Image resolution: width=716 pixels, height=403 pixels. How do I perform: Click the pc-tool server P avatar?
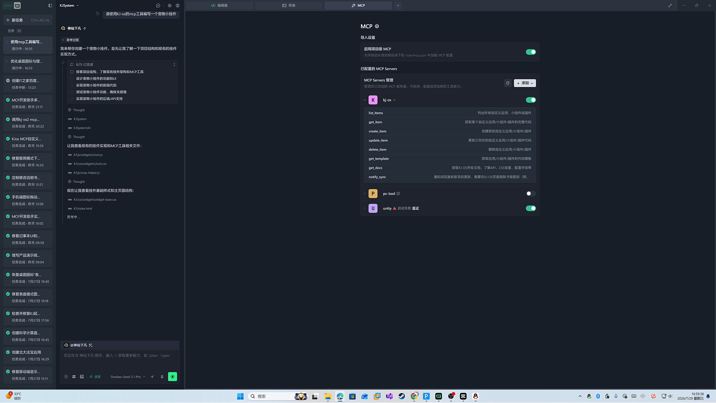[373, 194]
